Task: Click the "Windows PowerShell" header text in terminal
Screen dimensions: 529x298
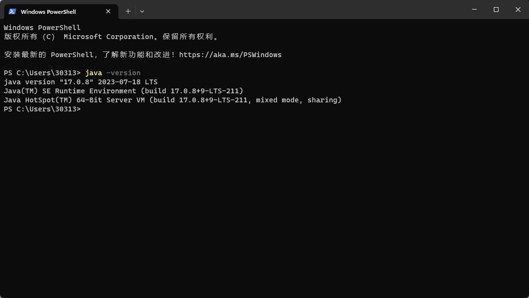Action: point(42,28)
